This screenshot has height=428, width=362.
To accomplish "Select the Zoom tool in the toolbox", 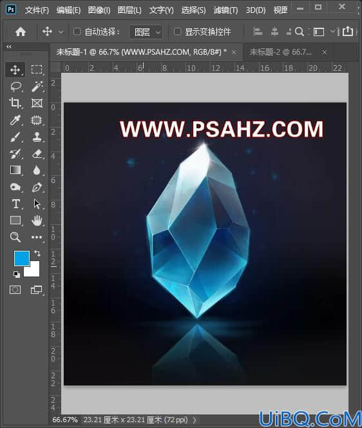I will [15, 237].
